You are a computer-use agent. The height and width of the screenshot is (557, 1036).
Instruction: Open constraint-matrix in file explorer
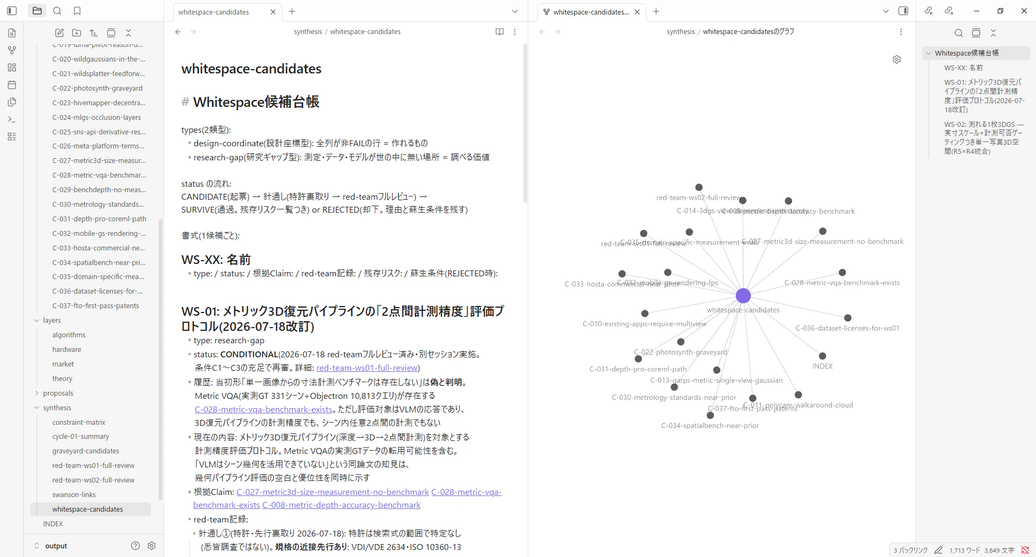[x=79, y=423]
